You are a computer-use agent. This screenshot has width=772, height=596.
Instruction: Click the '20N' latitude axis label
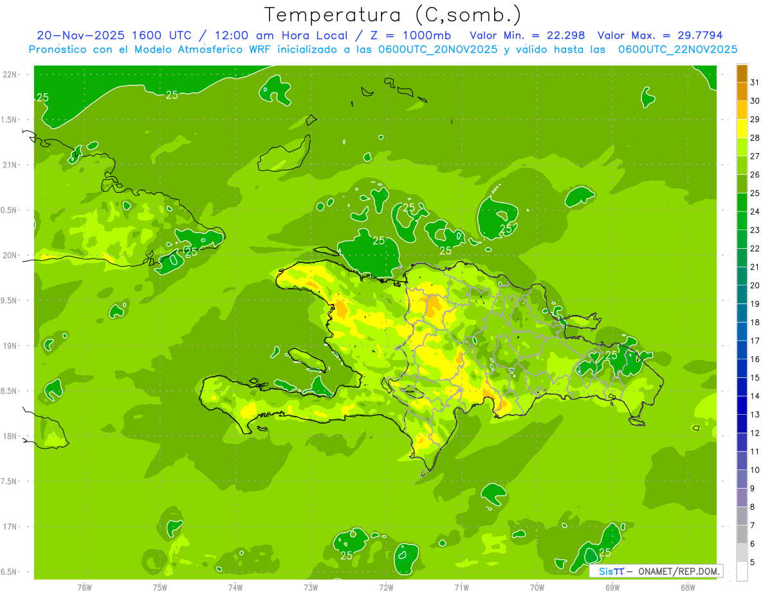click(11, 255)
